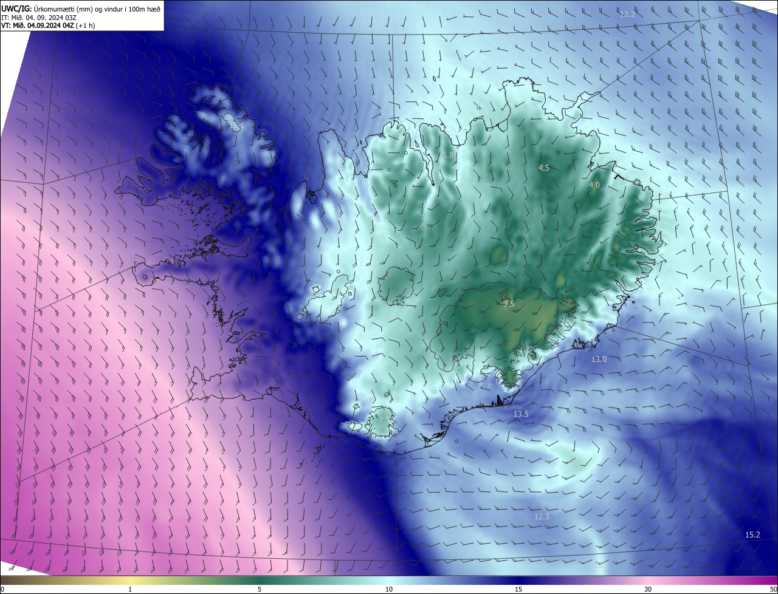The image size is (778, 594).
Task: Click the color scale tick label 15
Action: [x=518, y=589]
